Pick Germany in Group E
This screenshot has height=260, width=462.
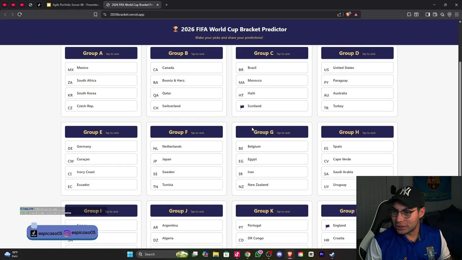point(101,146)
